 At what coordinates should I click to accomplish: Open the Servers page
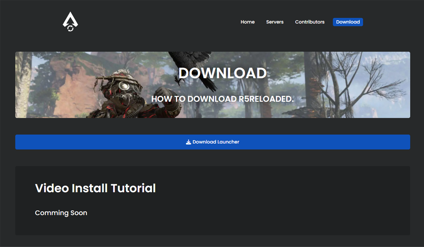point(275,22)
